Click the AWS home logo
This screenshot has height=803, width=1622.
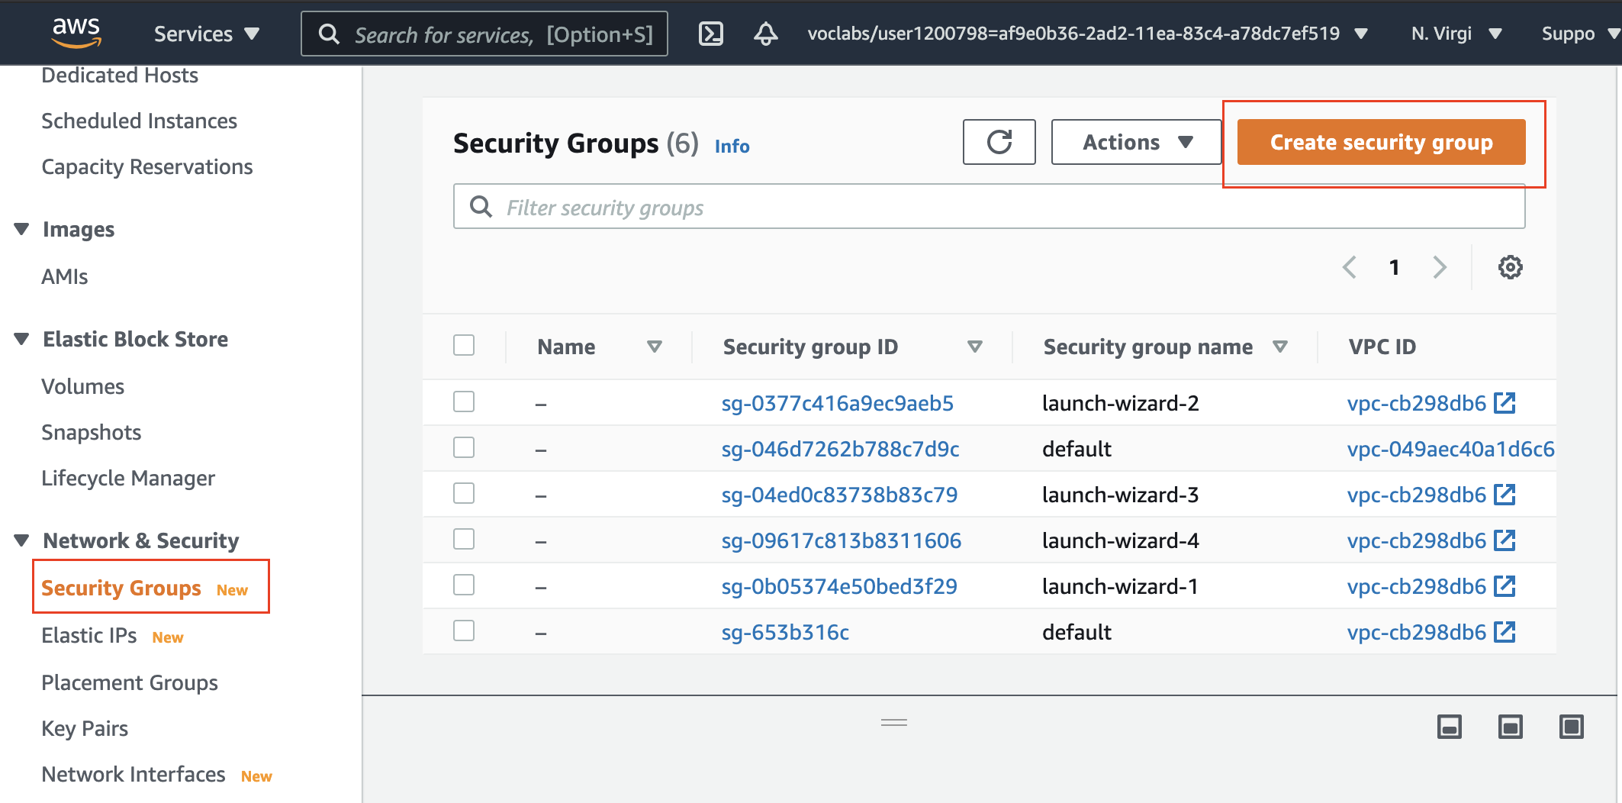[76, 32]
